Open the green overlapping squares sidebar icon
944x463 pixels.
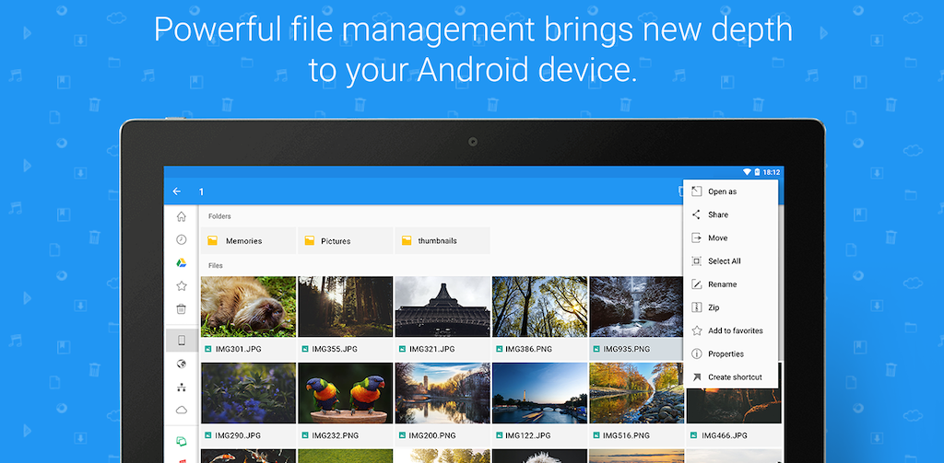182,441
